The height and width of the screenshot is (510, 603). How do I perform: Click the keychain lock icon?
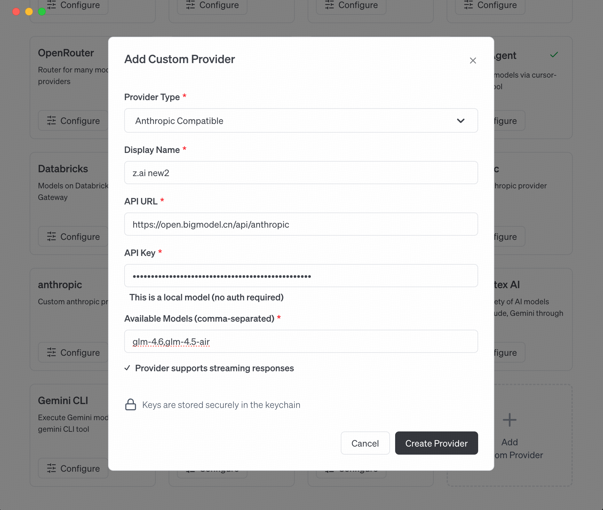pyautogui.click(x=130, y=405)
